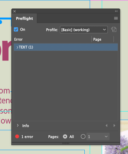Open the Profile dropdown
This screenshot has width=128, height=154.
(84, 30)
